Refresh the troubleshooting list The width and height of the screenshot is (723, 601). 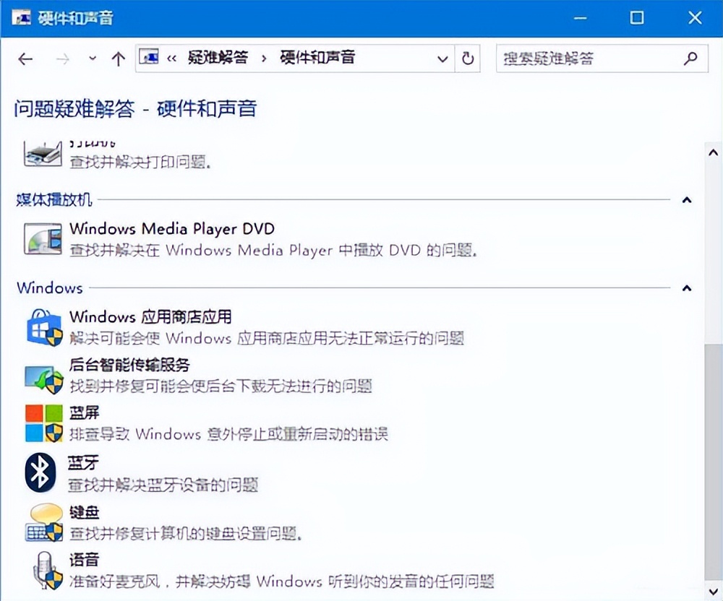coord(468,59)
